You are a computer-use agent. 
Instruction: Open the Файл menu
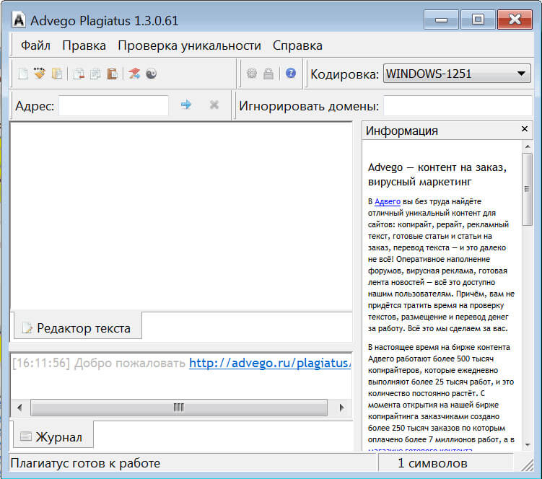point(35,45)
